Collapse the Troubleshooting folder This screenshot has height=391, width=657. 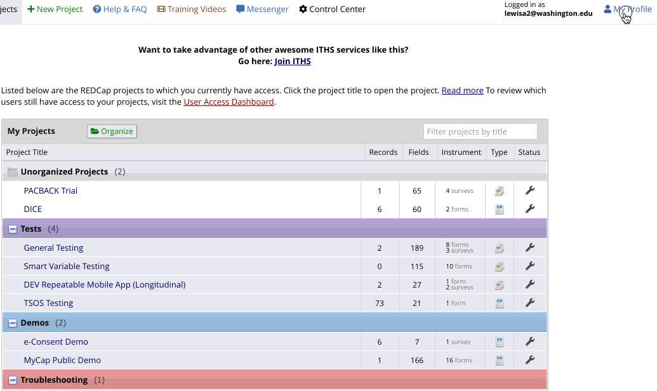pos(13,380)
